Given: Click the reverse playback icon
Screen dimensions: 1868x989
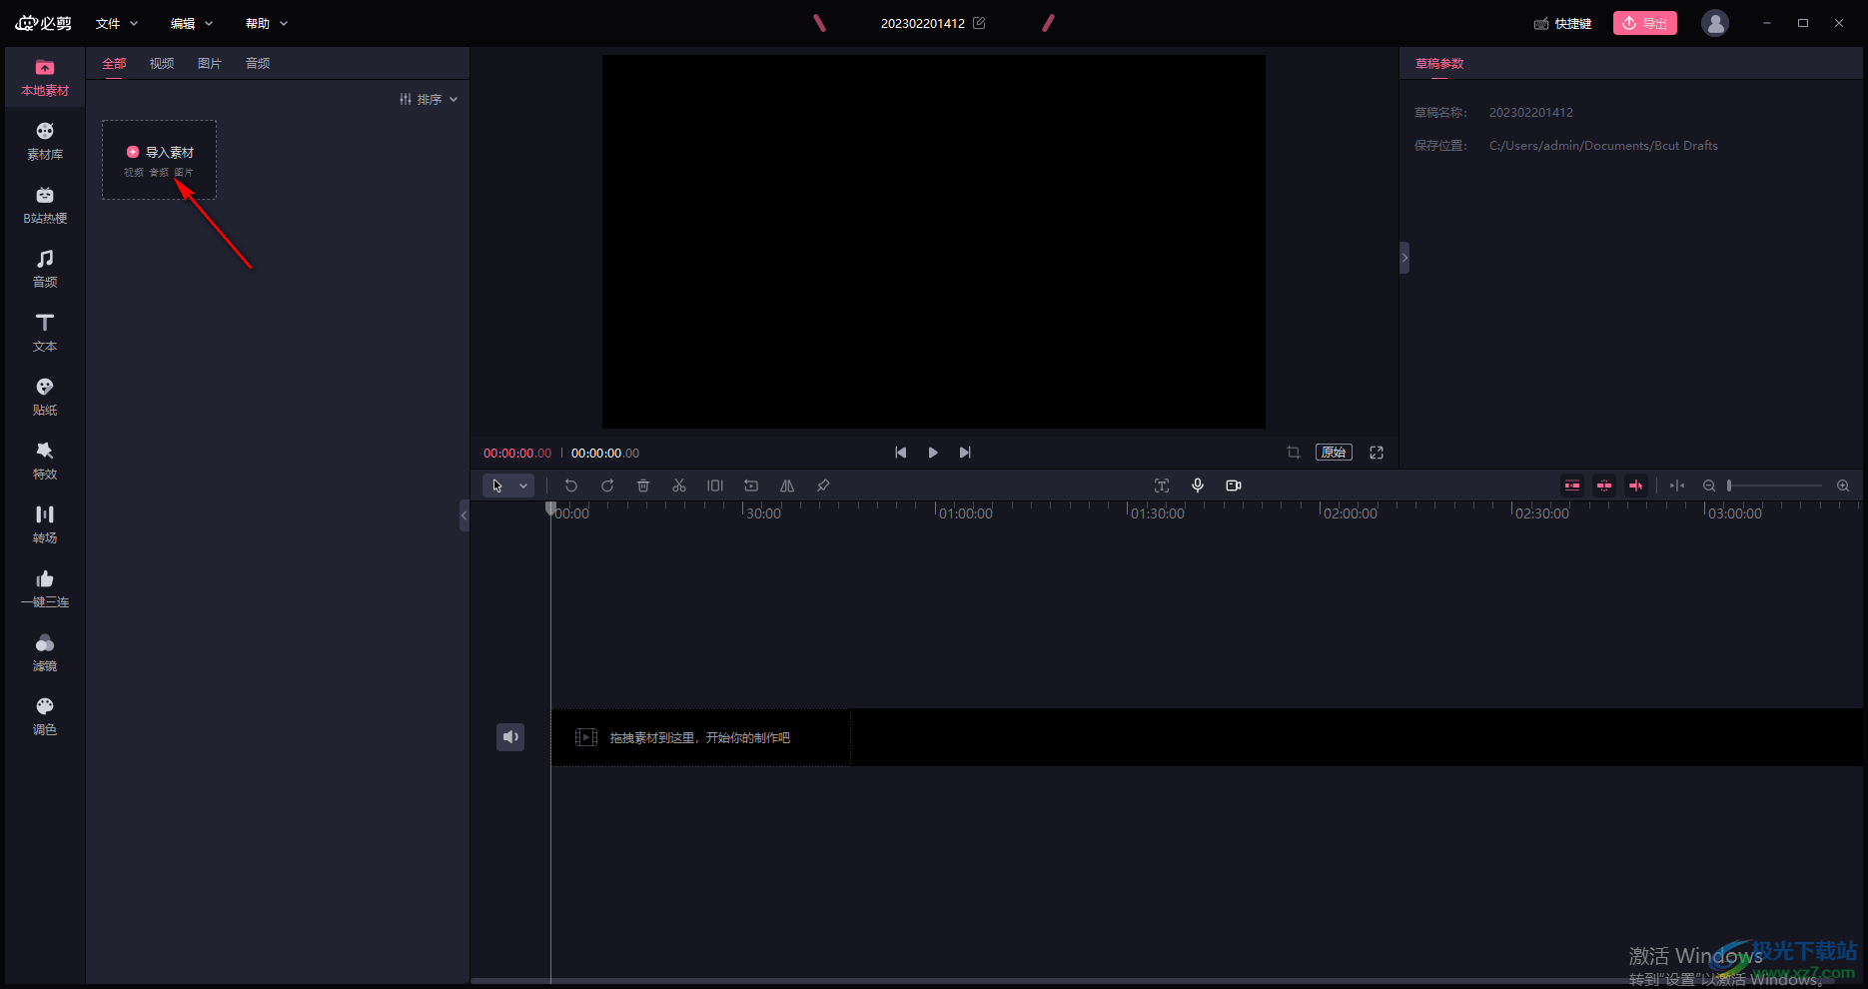Looking at the screenshot, I should pos(751,486).
